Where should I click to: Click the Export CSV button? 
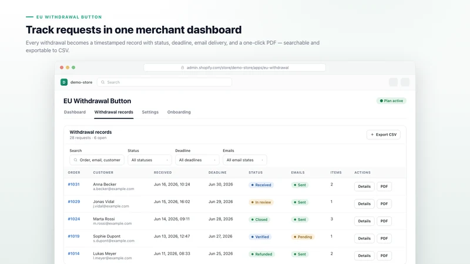pyautogui.click(x=384, y=135)
